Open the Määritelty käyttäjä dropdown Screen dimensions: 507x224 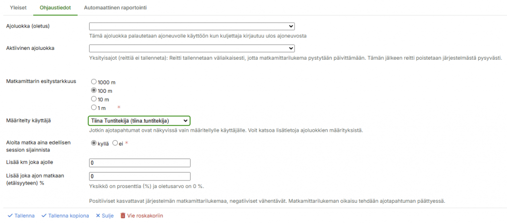coord(139,120)
